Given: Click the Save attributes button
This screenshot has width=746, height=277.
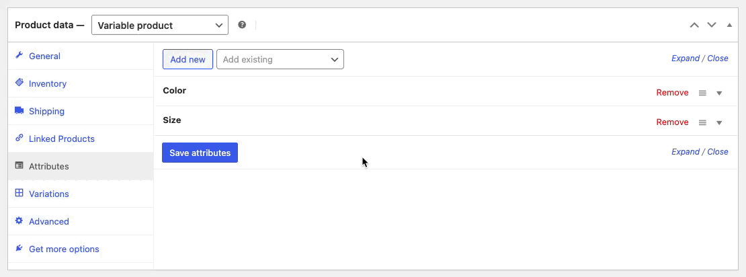Looking at the screenshot, I should coord(200,153).
